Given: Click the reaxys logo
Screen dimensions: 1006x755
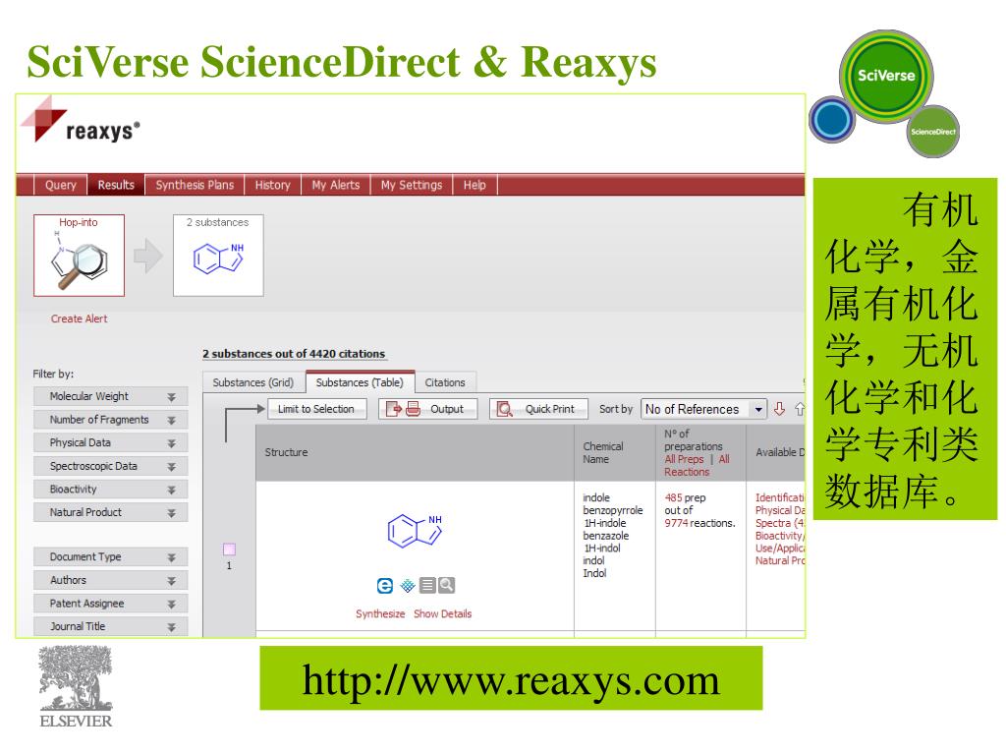Looking at the screenshot, I should (x=81, y=121).
